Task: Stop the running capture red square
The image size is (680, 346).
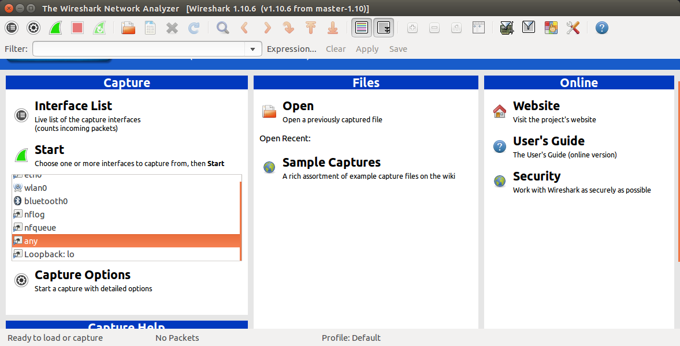Action: (77, 28)
